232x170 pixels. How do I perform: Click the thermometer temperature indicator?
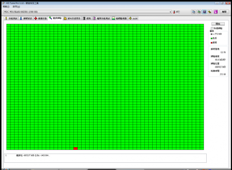click(x=174, y=12)
